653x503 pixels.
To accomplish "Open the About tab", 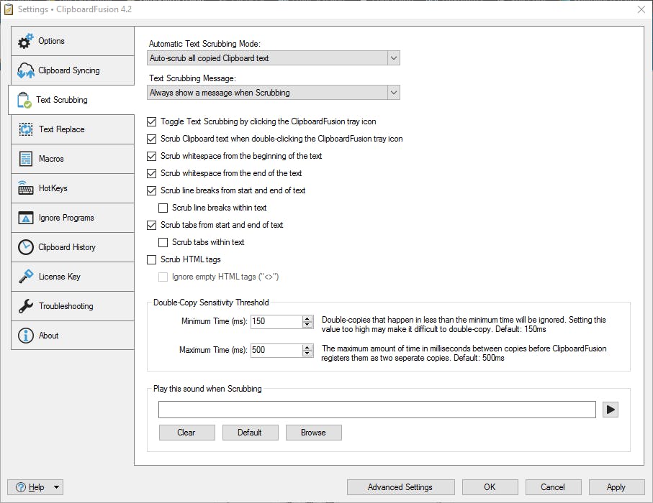I will (73, 336).
